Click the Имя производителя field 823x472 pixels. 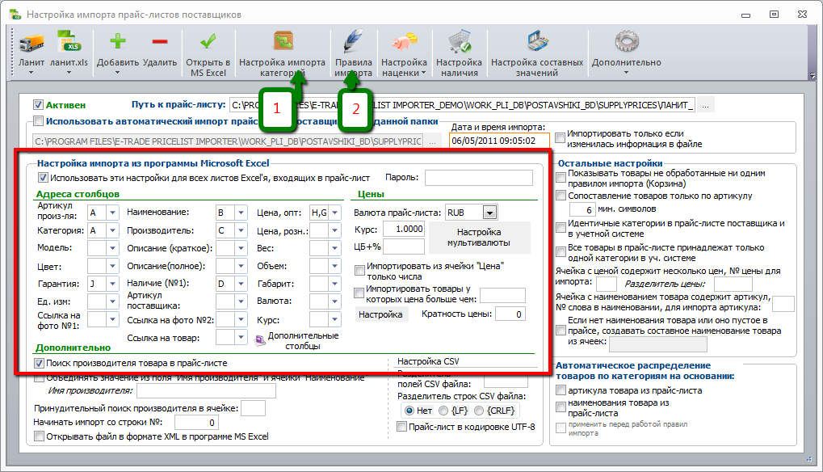tap(206, 390)
